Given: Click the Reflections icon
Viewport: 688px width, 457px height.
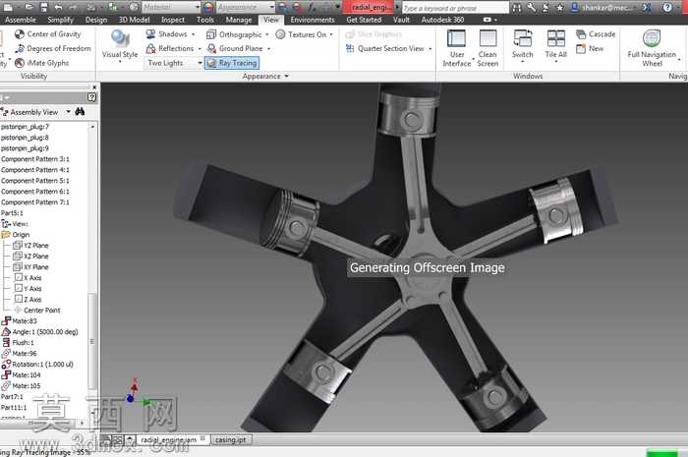Looking at the screenshot, I should point(150,49).
